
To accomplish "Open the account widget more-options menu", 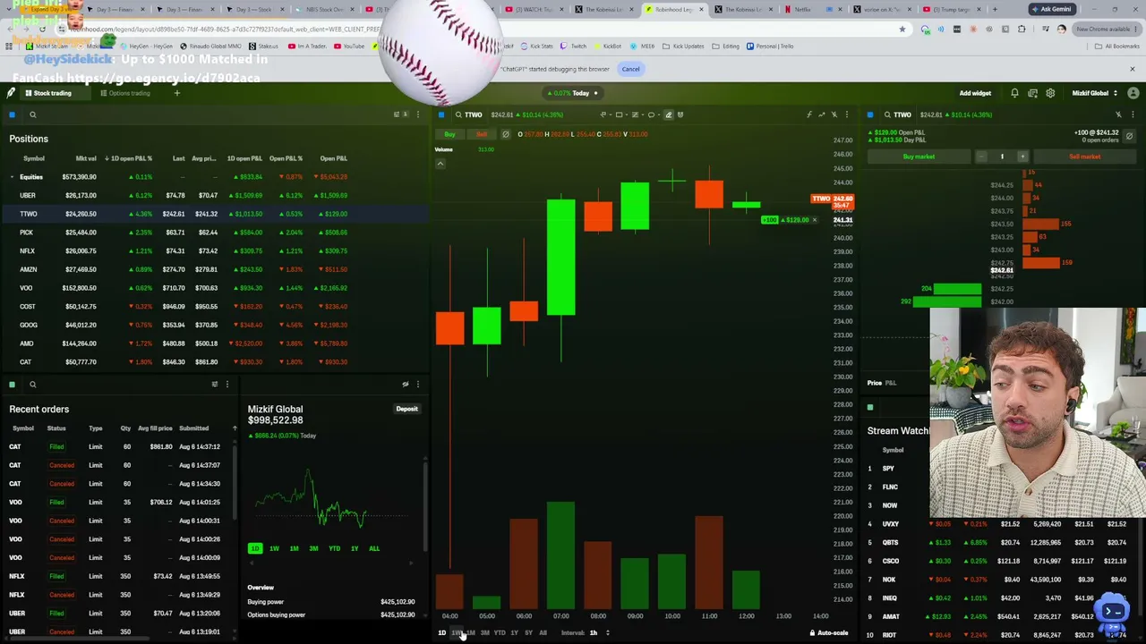I will click(417, 385).
